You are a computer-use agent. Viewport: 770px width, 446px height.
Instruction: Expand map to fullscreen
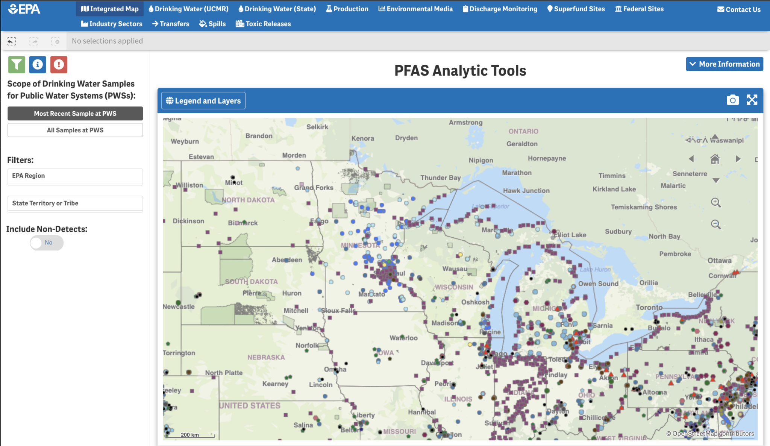(752, 100)
